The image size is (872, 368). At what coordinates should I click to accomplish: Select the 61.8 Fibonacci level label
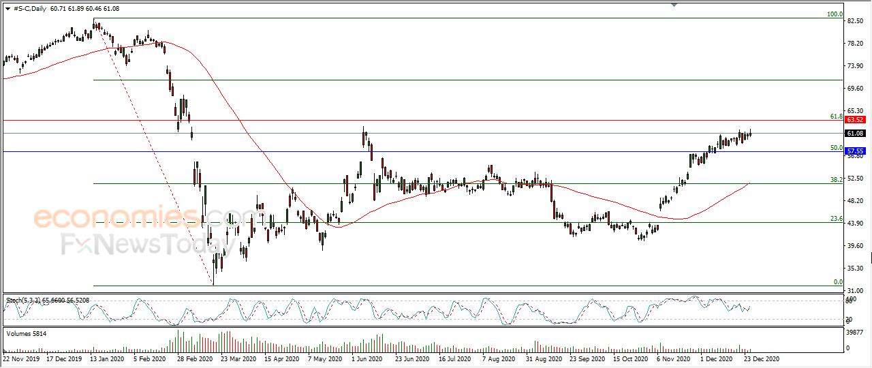(837, 117)
